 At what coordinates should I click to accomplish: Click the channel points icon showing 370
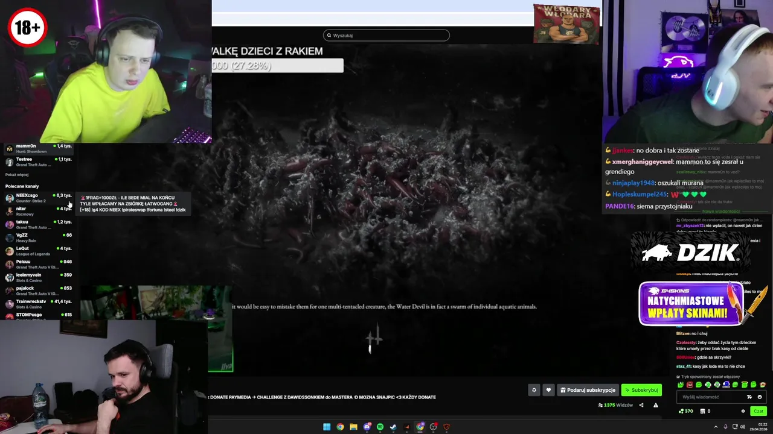coord(685,411)
